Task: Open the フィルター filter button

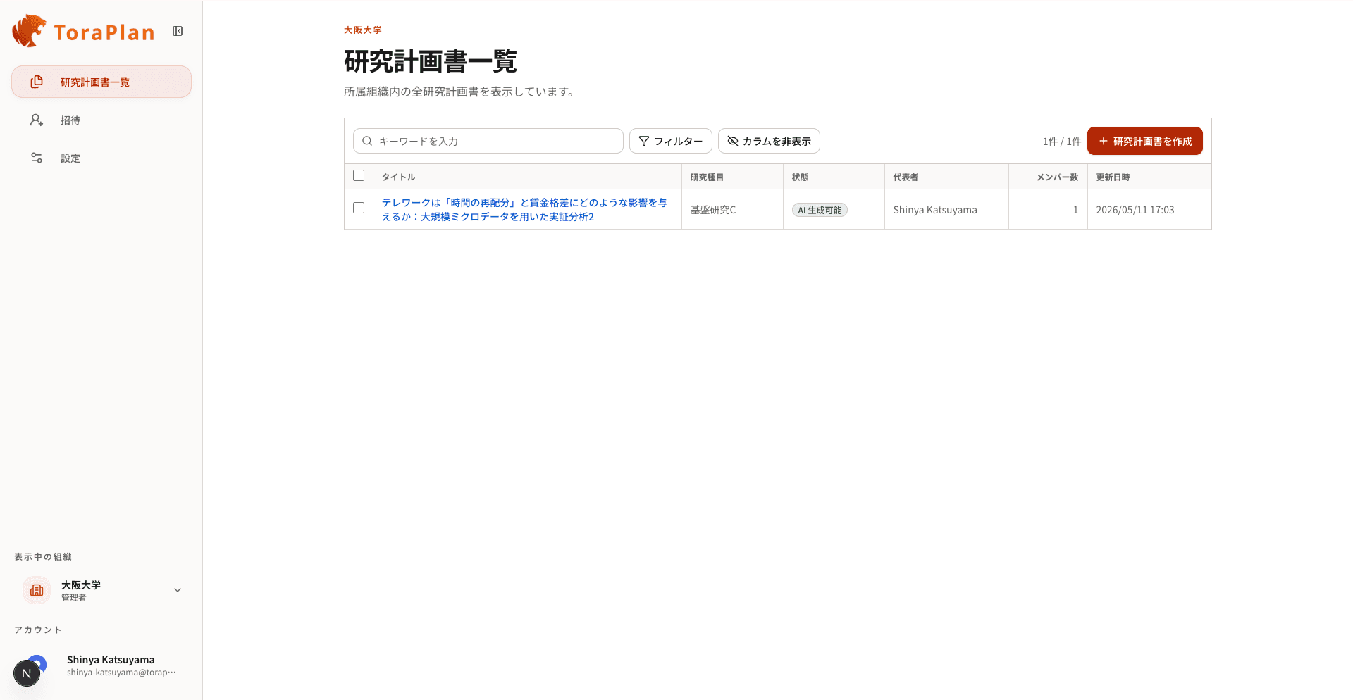Action: [x=670, y=141]
